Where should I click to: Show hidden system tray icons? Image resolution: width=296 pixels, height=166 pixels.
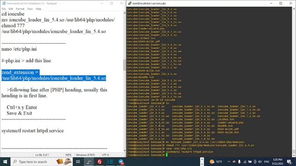pyautogui.click(x=229, y=162)
